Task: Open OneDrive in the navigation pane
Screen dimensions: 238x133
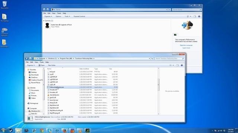Action: pyautogui.click(x=33, y=77)
